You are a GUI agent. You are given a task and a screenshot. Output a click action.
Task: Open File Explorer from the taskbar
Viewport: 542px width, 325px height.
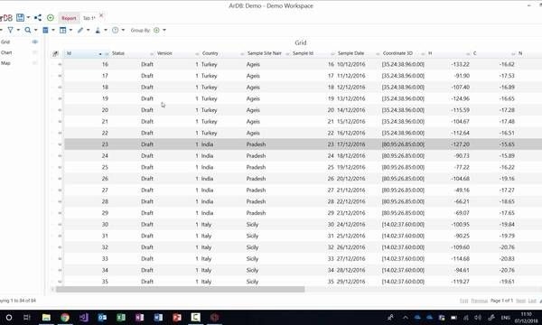46,318
